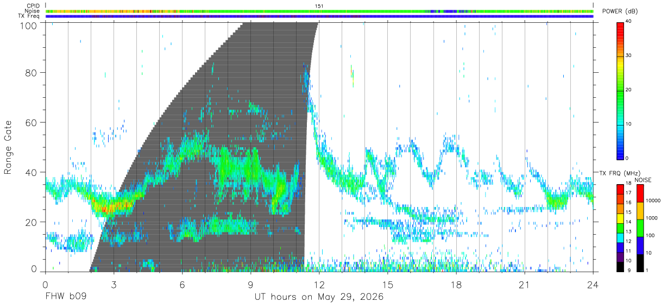Click the 'Range Gate' axis title
The image size is (667, 308).
click(x=8, y=147)
